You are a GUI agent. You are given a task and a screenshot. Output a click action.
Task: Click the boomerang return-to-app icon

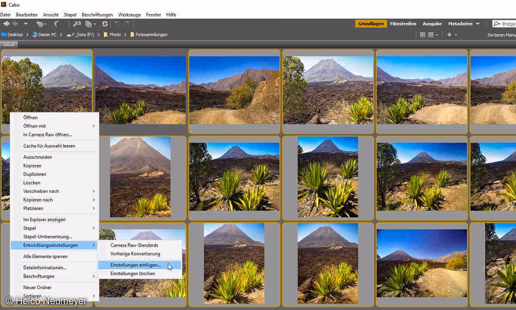pyautogui.click(x=56, y=24)
